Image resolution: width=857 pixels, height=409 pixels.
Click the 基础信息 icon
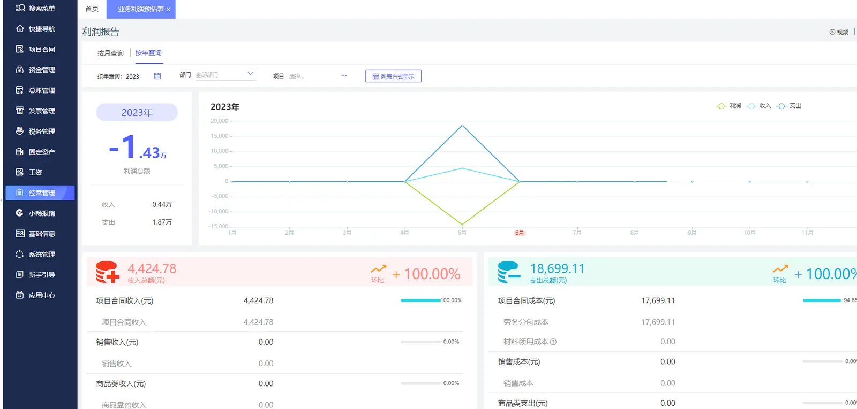[20, 234]
